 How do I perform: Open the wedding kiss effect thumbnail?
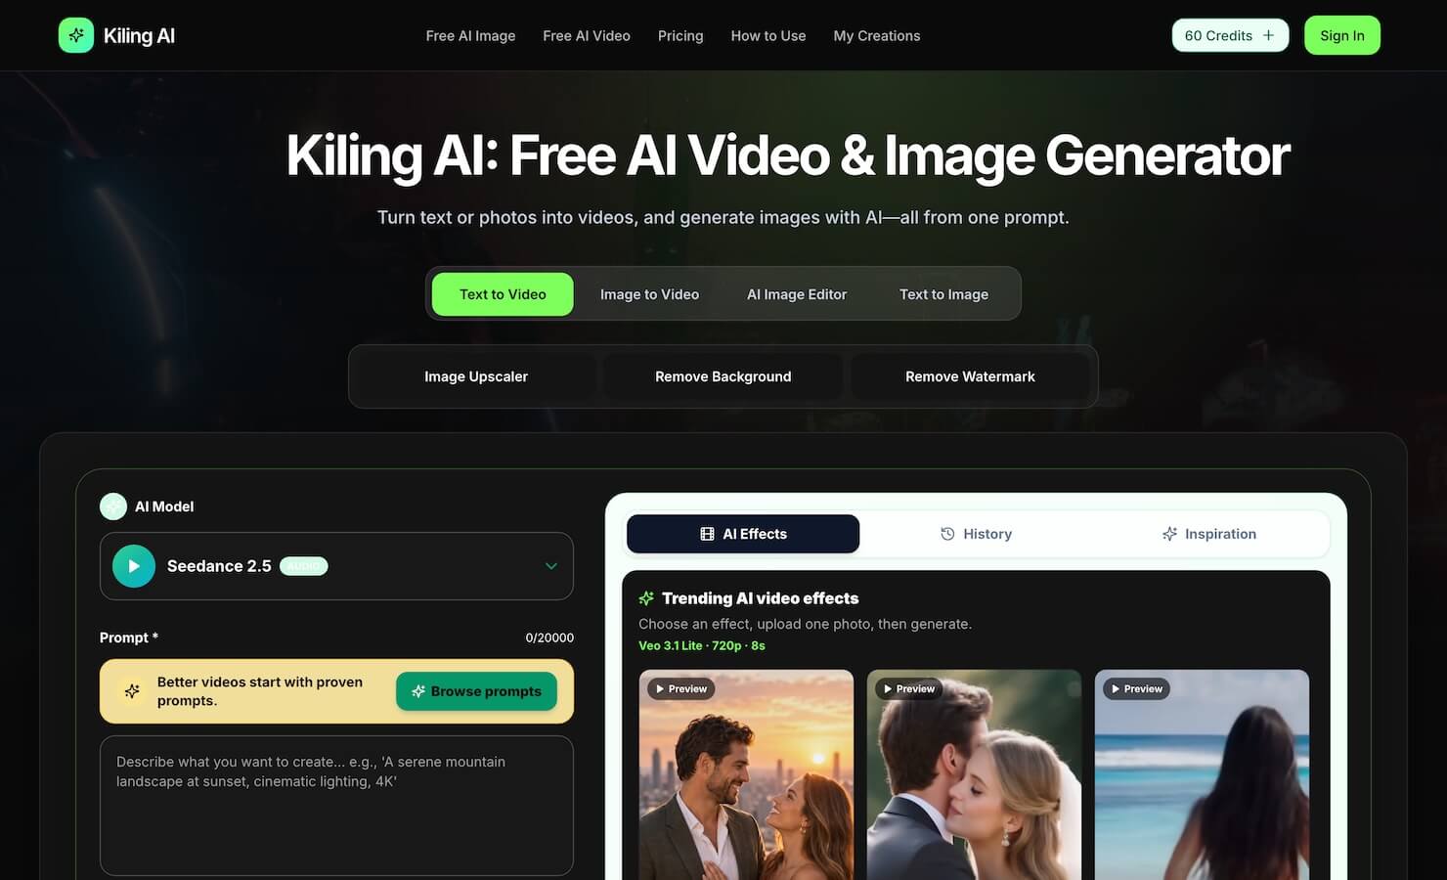(x=974, y=774)
